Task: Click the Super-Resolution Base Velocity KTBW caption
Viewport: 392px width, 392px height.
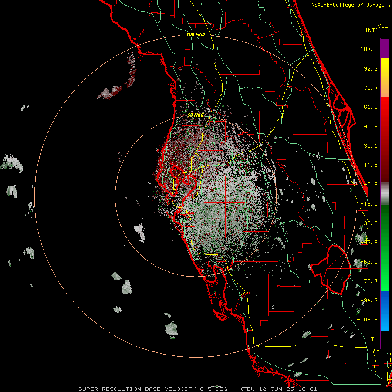Action: (198, 389)
